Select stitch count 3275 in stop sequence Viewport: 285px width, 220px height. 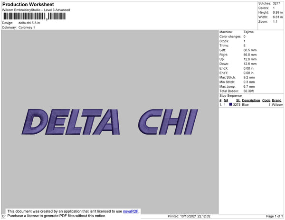coord(237,105)
